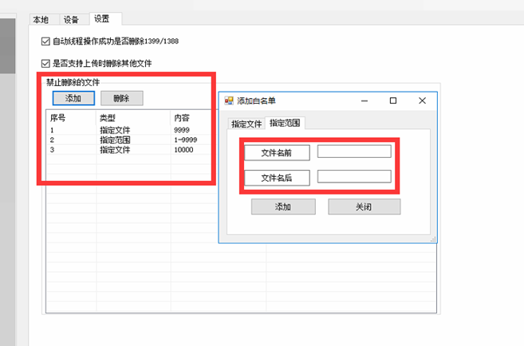Screen dimensions: 524x346
Task: Select the 设置 tab
Action: coord(105,18)
